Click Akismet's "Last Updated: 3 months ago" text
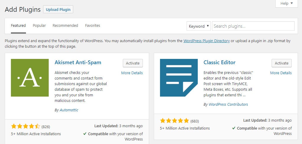Screen dimensions: 302x144 (x=118, y=126)
